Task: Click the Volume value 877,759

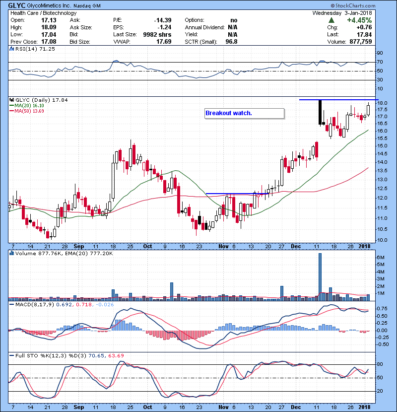Action: pyautogui.click(x=361, y=42)
